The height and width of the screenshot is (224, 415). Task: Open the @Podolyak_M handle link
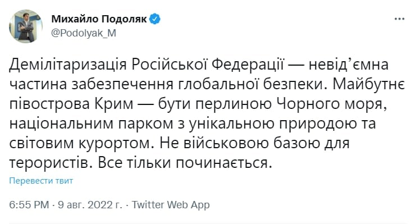tap(84, 33)
